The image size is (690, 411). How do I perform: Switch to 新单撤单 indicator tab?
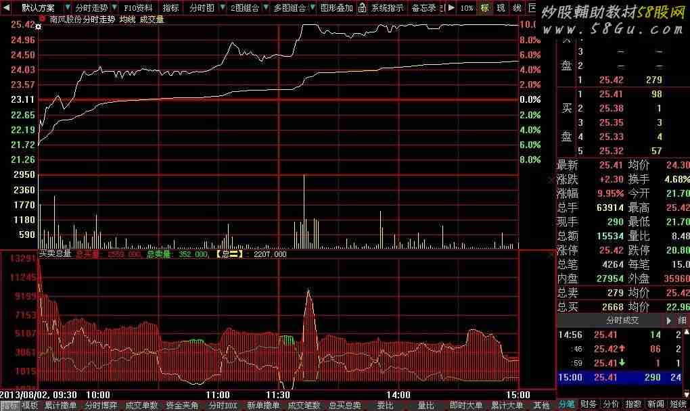pos(263,406)
